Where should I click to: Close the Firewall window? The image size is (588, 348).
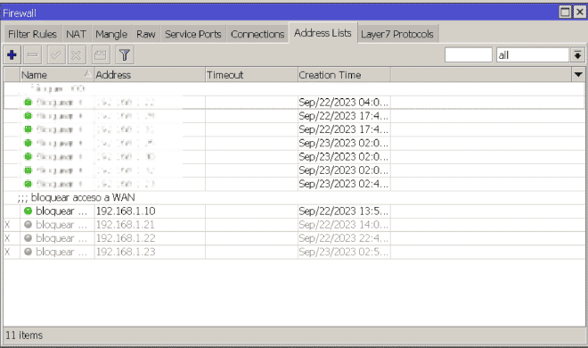coord(579,12)
